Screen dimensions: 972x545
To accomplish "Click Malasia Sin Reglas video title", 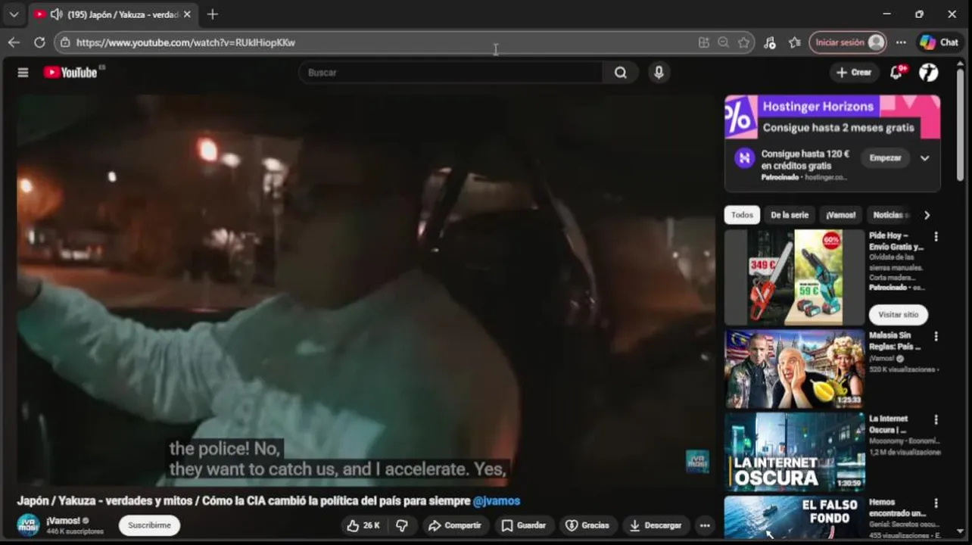I will coord(895,341).
